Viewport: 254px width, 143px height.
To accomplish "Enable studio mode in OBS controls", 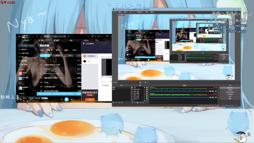I will (230, 94).
